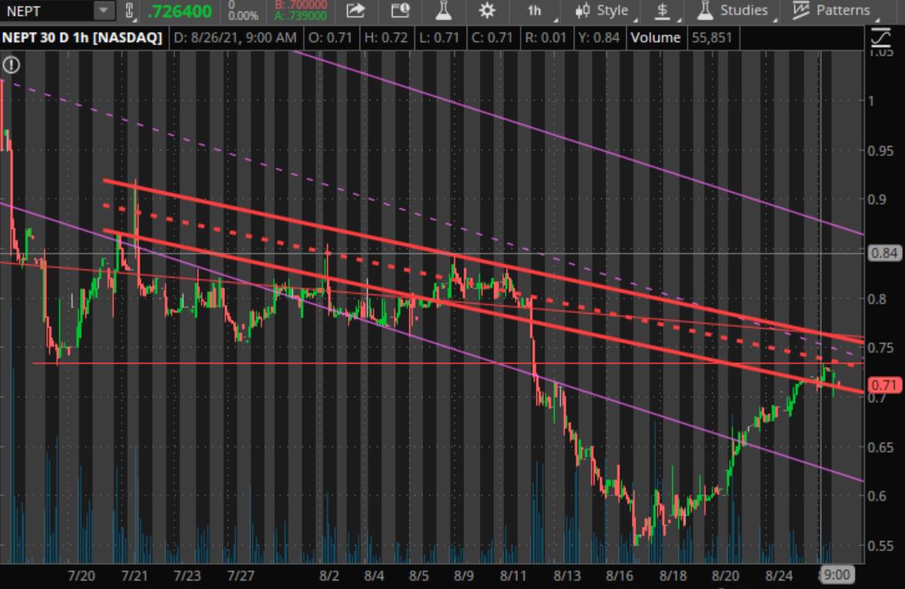Click the share chart arrow icon
This screenshot has width=905, height=589.
355,11
